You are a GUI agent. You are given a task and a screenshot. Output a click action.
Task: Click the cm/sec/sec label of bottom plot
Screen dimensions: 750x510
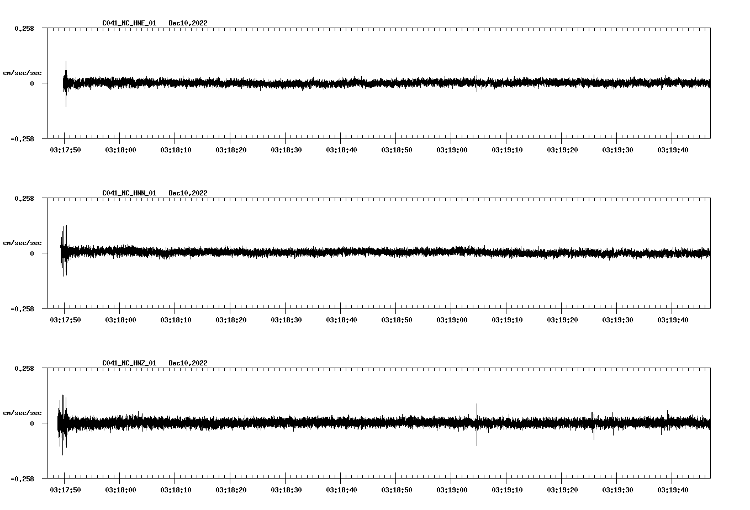tap(22, 412)
